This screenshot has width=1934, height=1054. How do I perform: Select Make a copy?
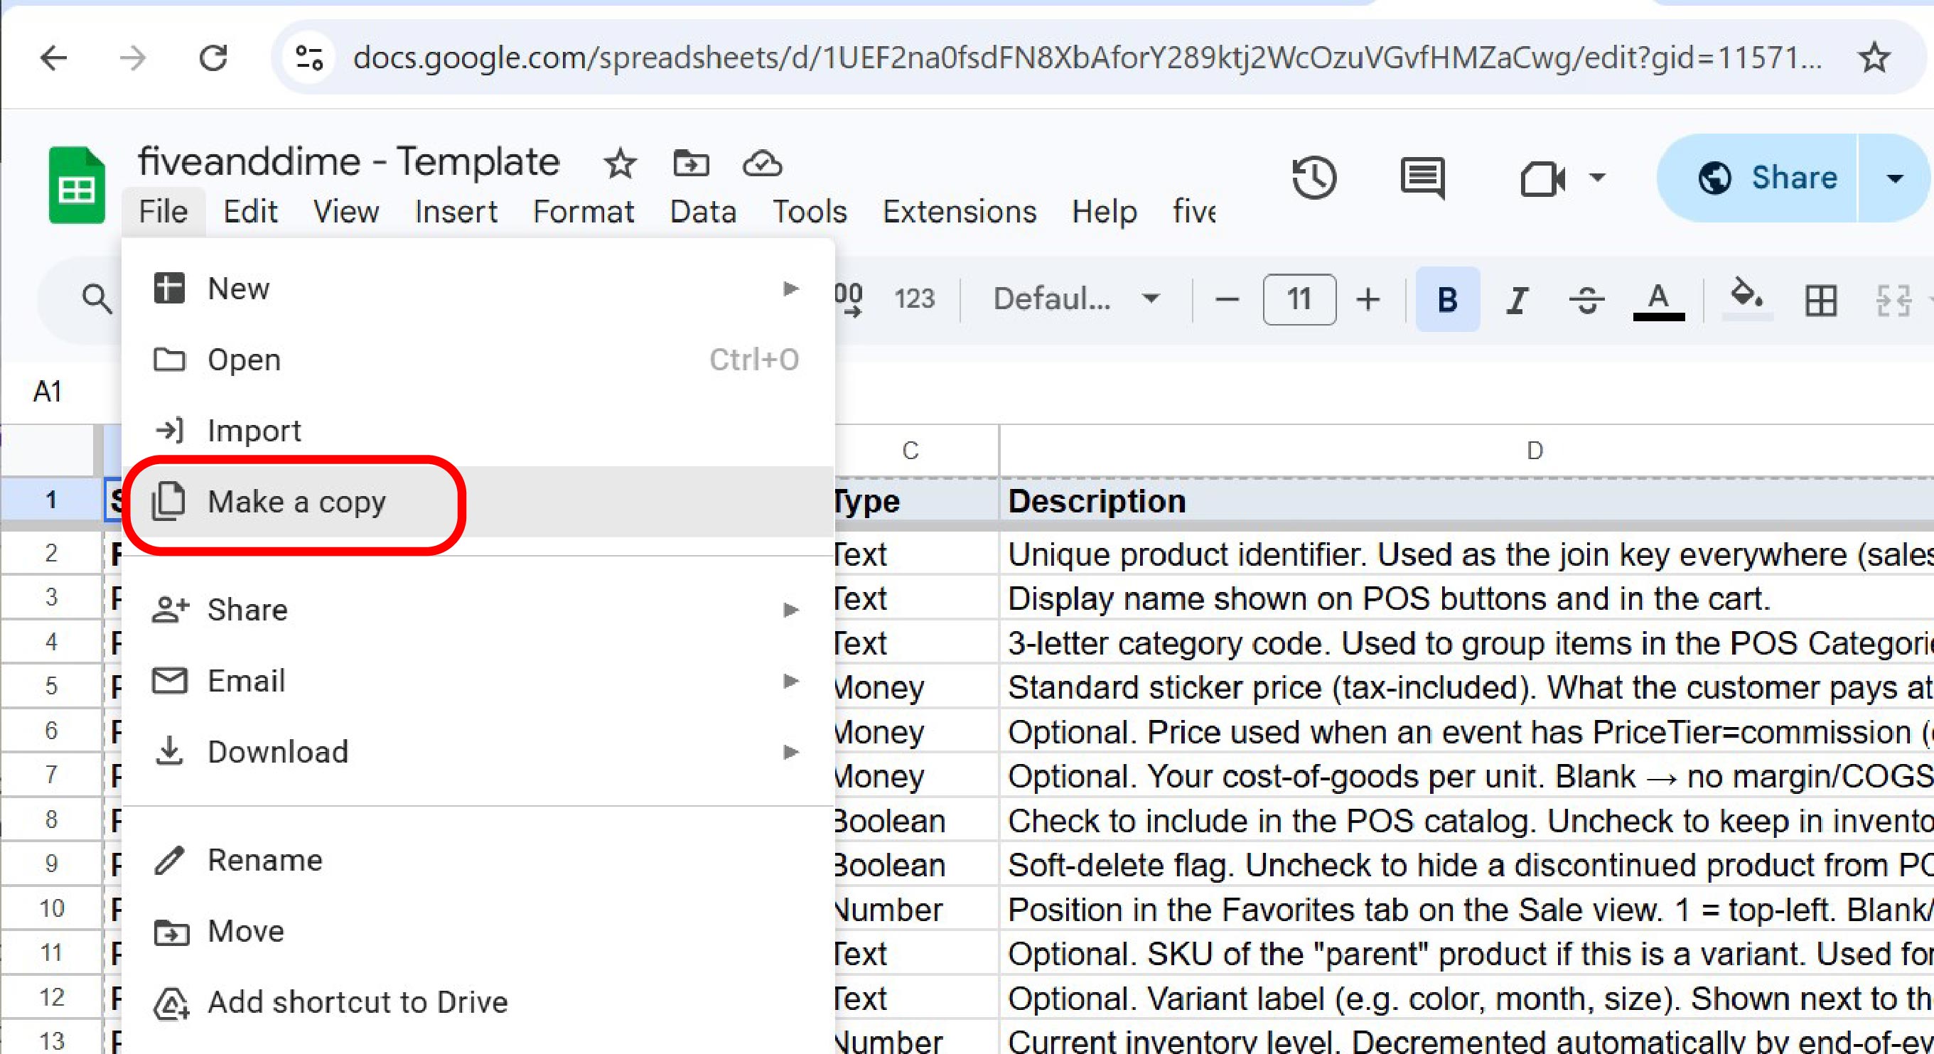pos(478,502)
